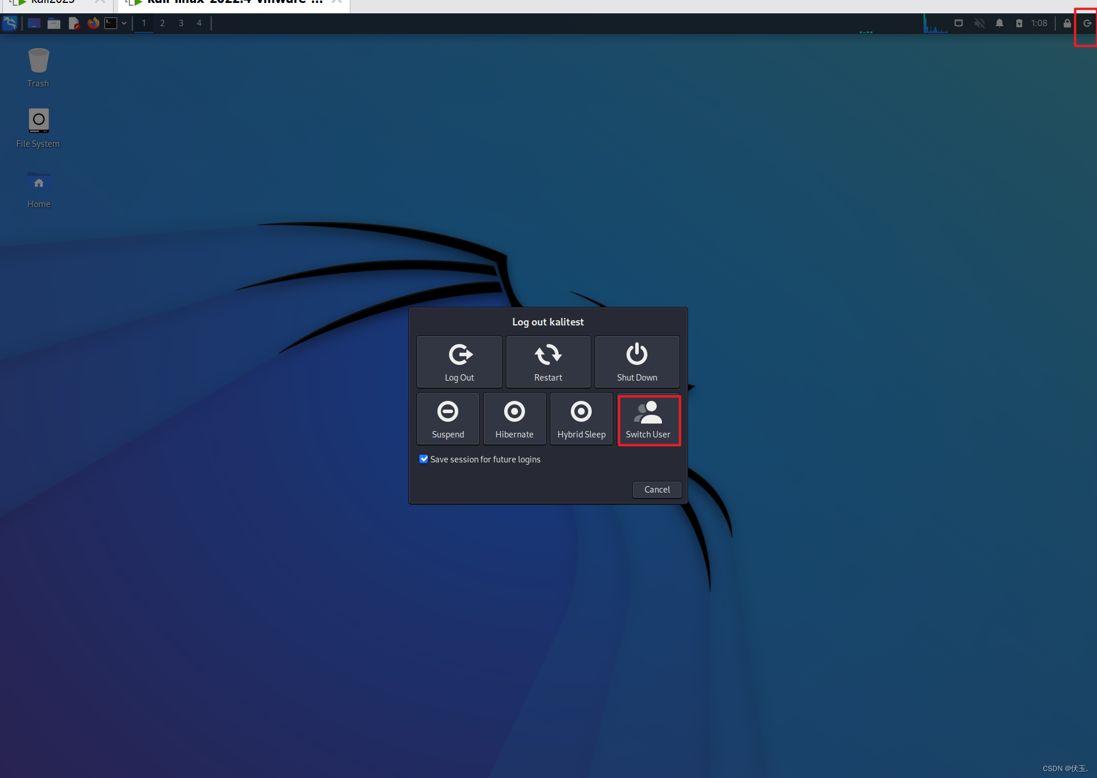This screenshot has height=778, width=1097.
Task: Open the terminal emulator panel icon
Action: coord(111,23)
